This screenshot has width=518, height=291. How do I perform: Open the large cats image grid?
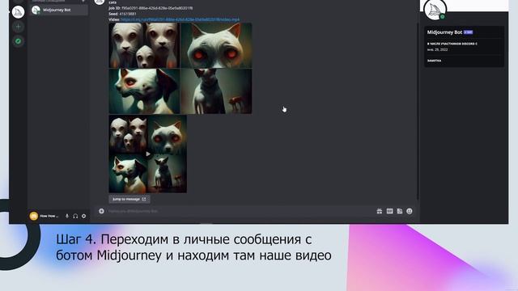(x=180, y=68)
